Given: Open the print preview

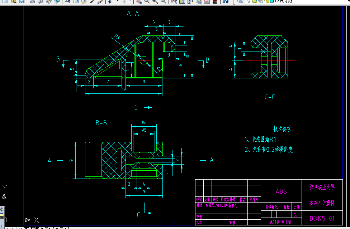Looking at the screenshot, I should [x=40, y=2].
